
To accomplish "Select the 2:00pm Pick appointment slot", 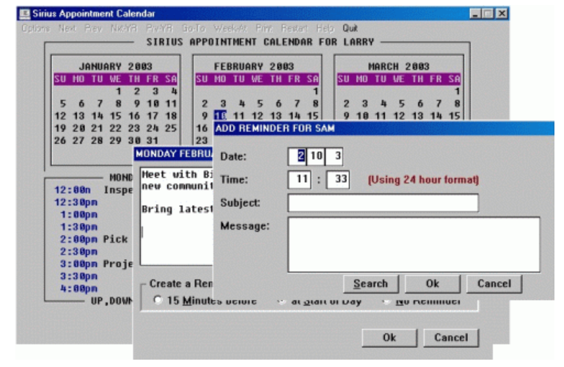I will click(94, 239).
